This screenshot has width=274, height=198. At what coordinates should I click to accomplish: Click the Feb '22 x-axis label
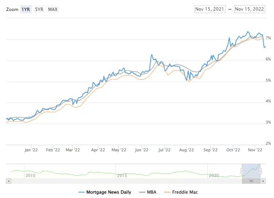pos(53,150)
